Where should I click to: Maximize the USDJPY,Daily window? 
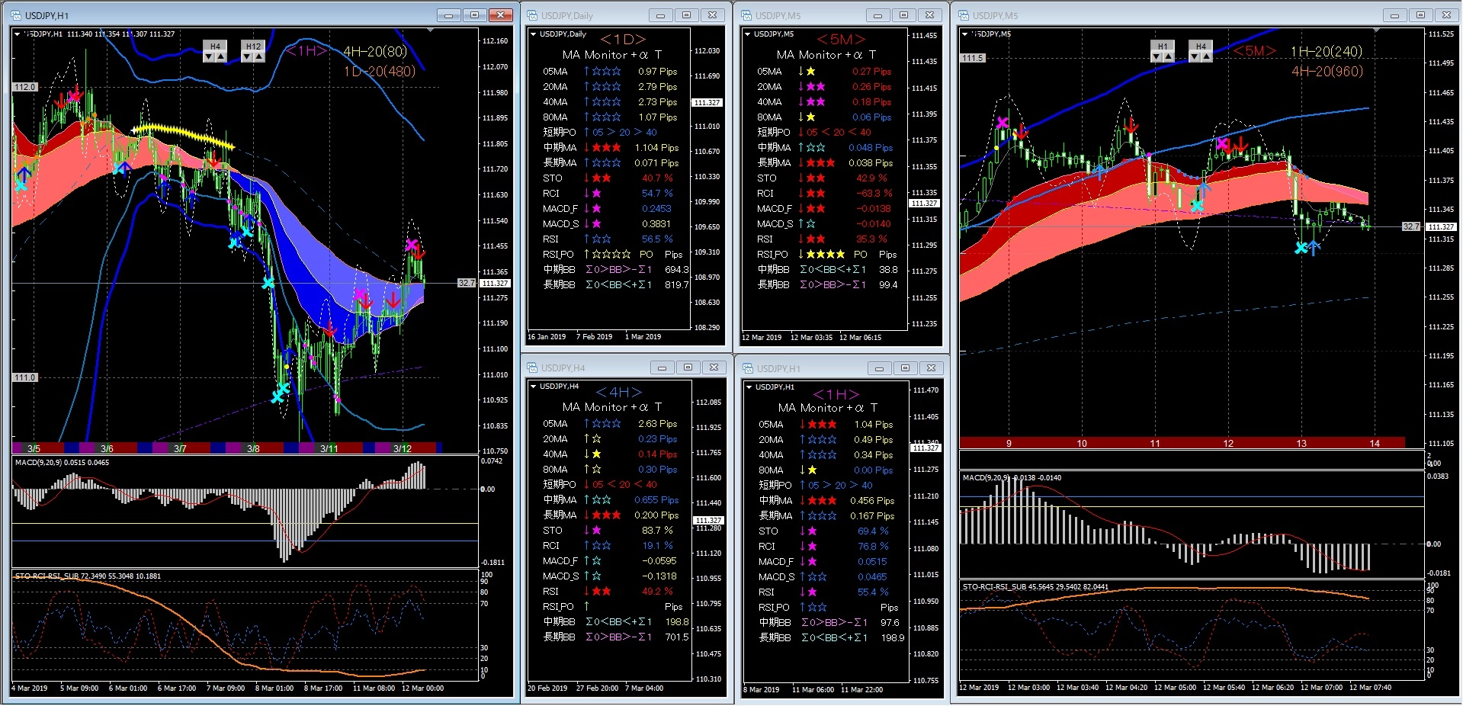pyautogui.click(x=686, y=15)
